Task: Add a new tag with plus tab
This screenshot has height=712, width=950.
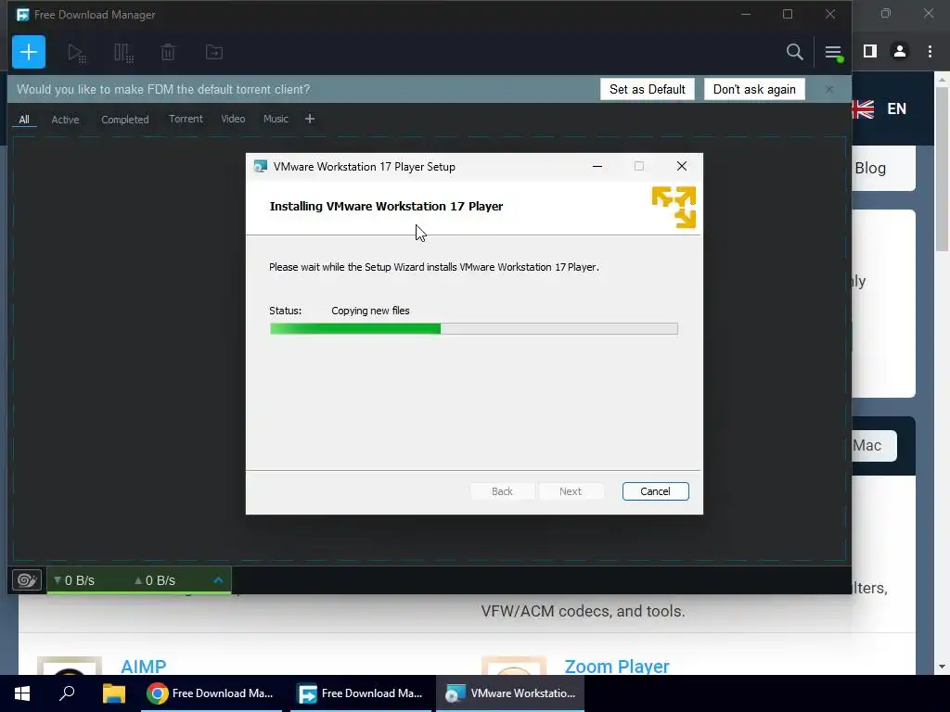Action: click(x=310, y=119)
